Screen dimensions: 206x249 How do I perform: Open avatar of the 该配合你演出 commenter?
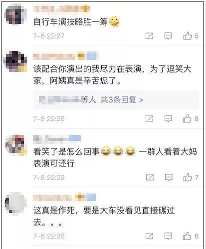pos(15,61)
